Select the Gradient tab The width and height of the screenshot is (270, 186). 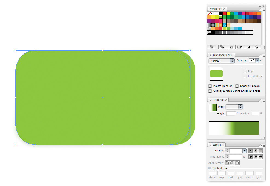(218, 100)
